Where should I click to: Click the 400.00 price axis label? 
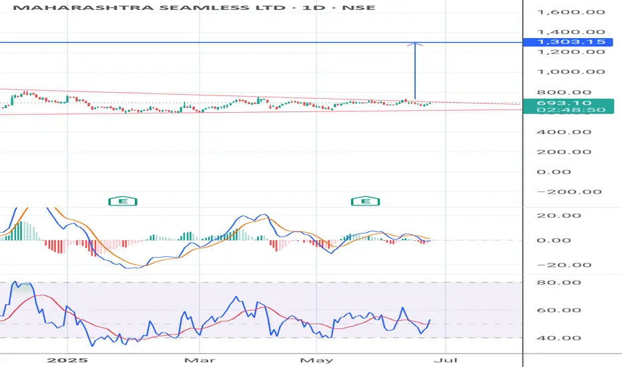pos(564,132)
